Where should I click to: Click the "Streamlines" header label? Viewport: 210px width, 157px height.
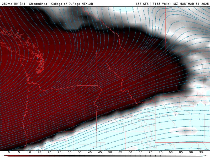click(38, 4)
